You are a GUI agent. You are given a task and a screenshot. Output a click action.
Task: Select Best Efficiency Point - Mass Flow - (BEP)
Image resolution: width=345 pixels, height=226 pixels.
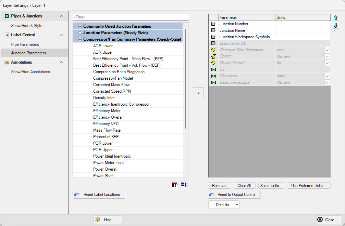pos(128,59)
